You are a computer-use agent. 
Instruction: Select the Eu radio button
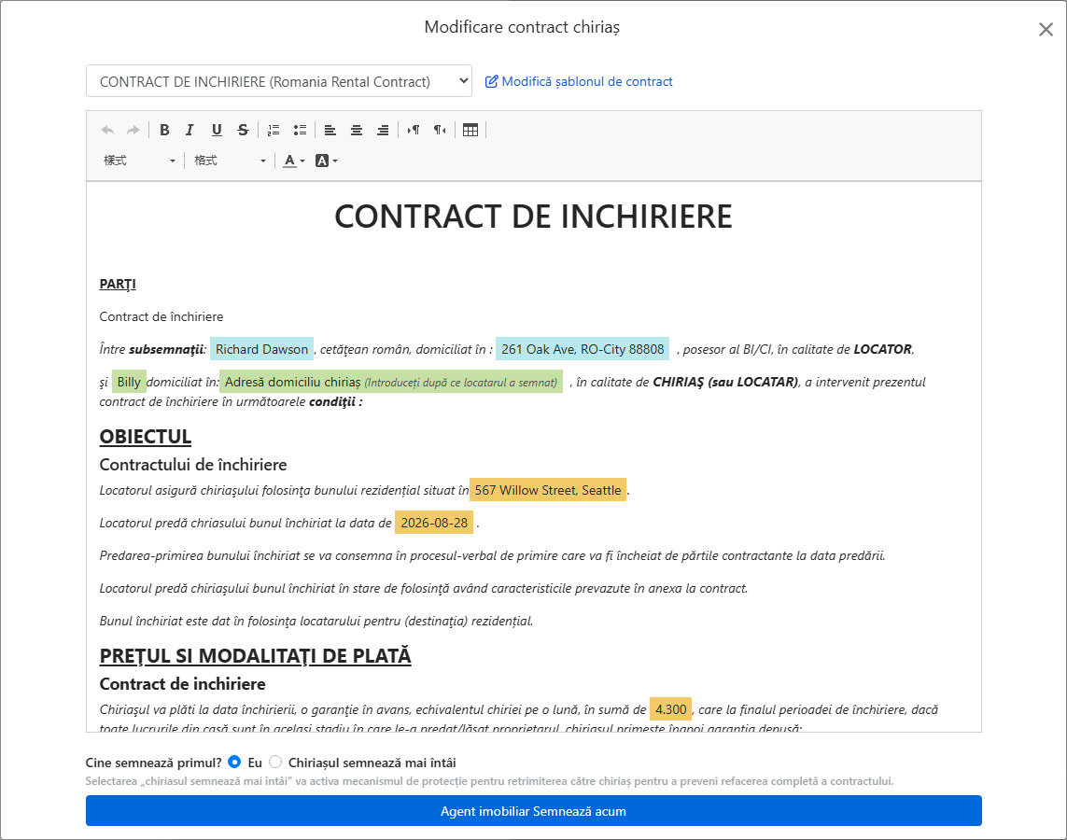click(234, 762)
